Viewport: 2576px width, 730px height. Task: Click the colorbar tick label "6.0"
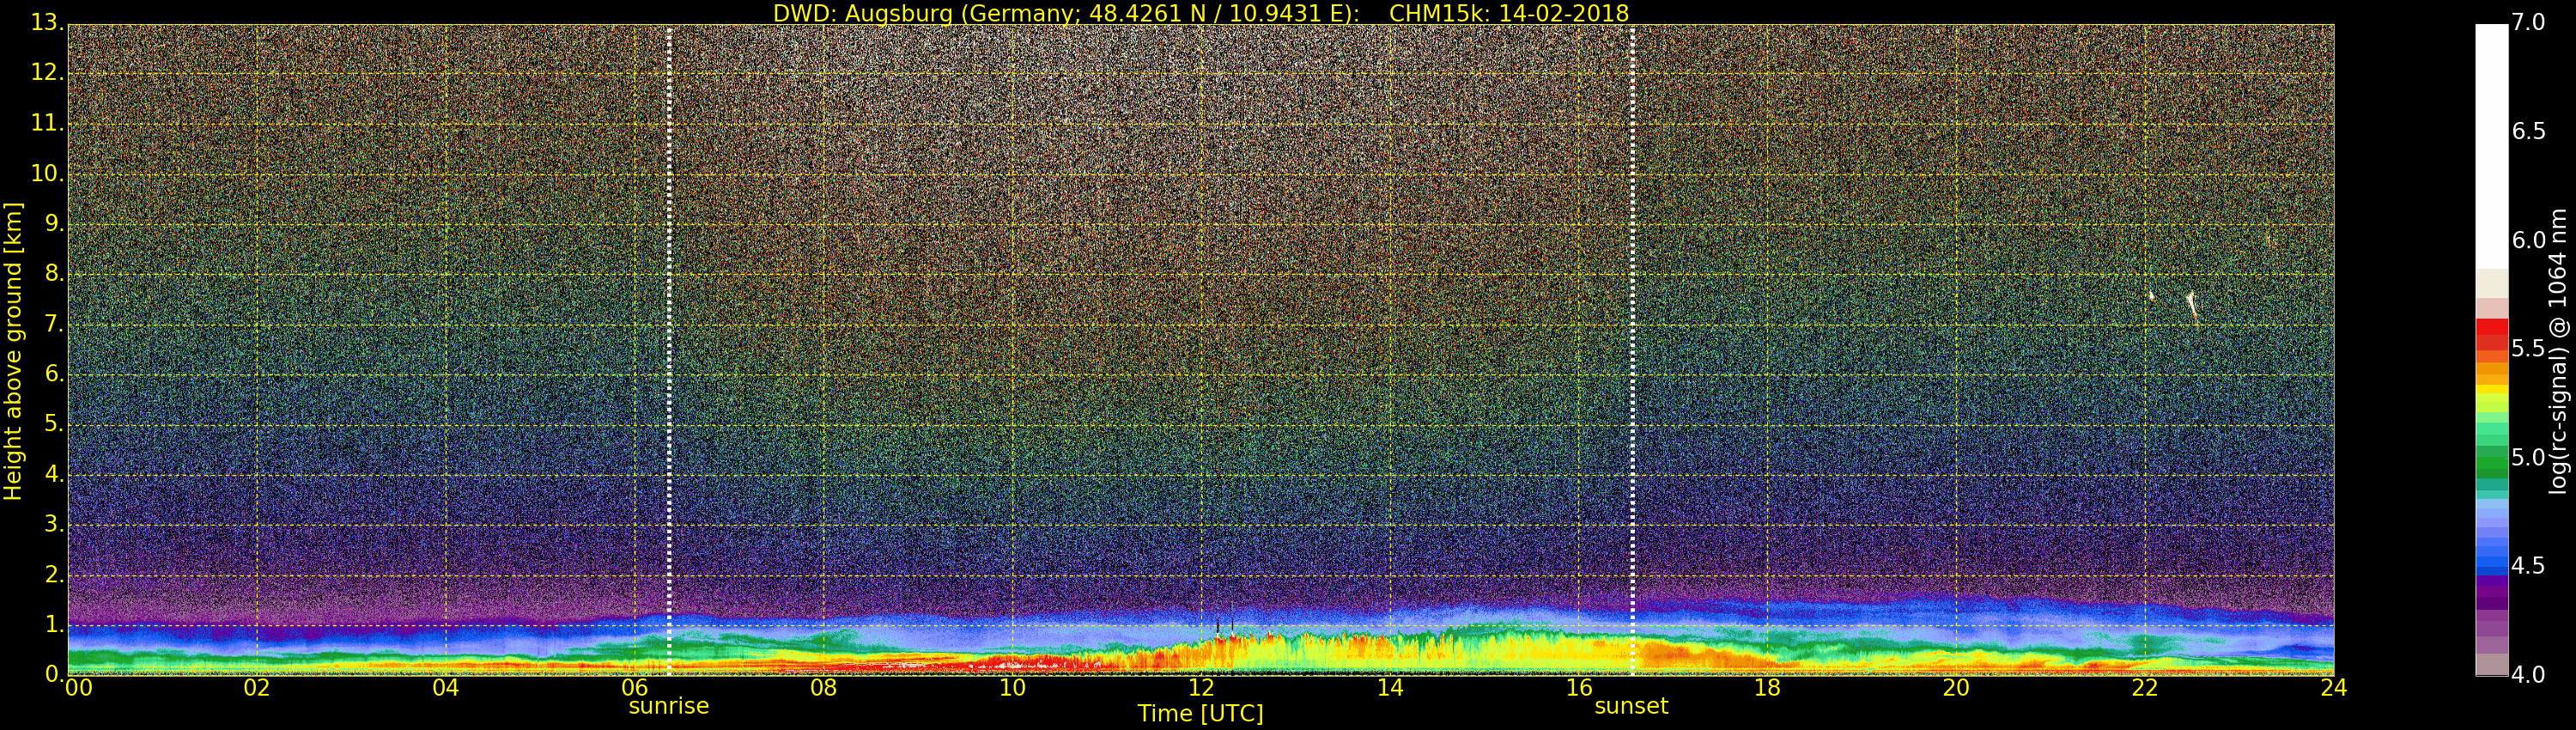[2529, 240]
